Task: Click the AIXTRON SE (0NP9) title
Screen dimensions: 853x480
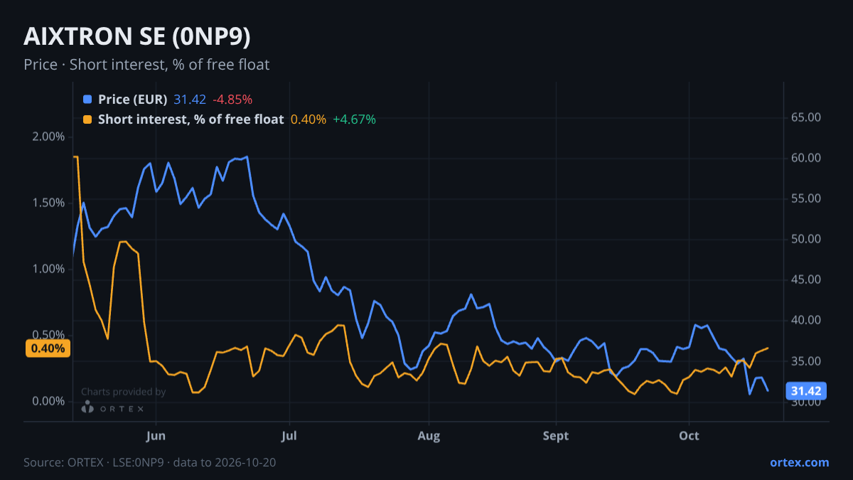Action: tap(137, 36)
